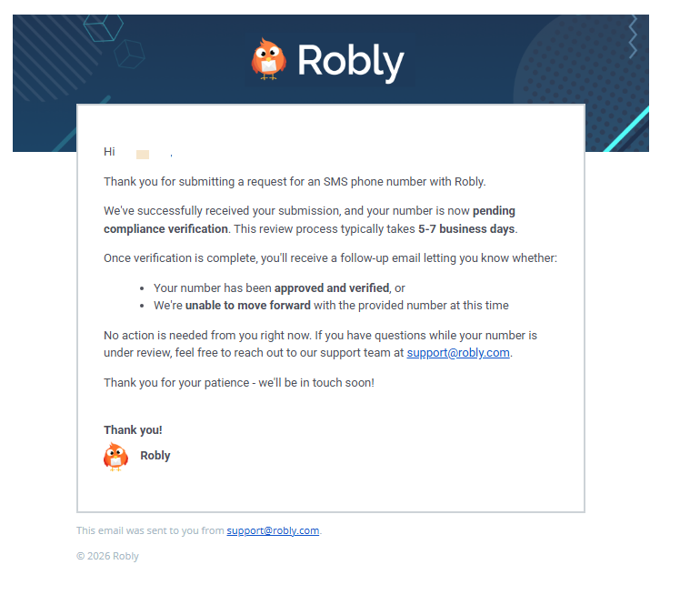Image resolution: width=680 pixels, height=605 pixels.
Task: Click the 'Thank you for your patience' line
Action: pyautogui.click(x=238, y=383)
